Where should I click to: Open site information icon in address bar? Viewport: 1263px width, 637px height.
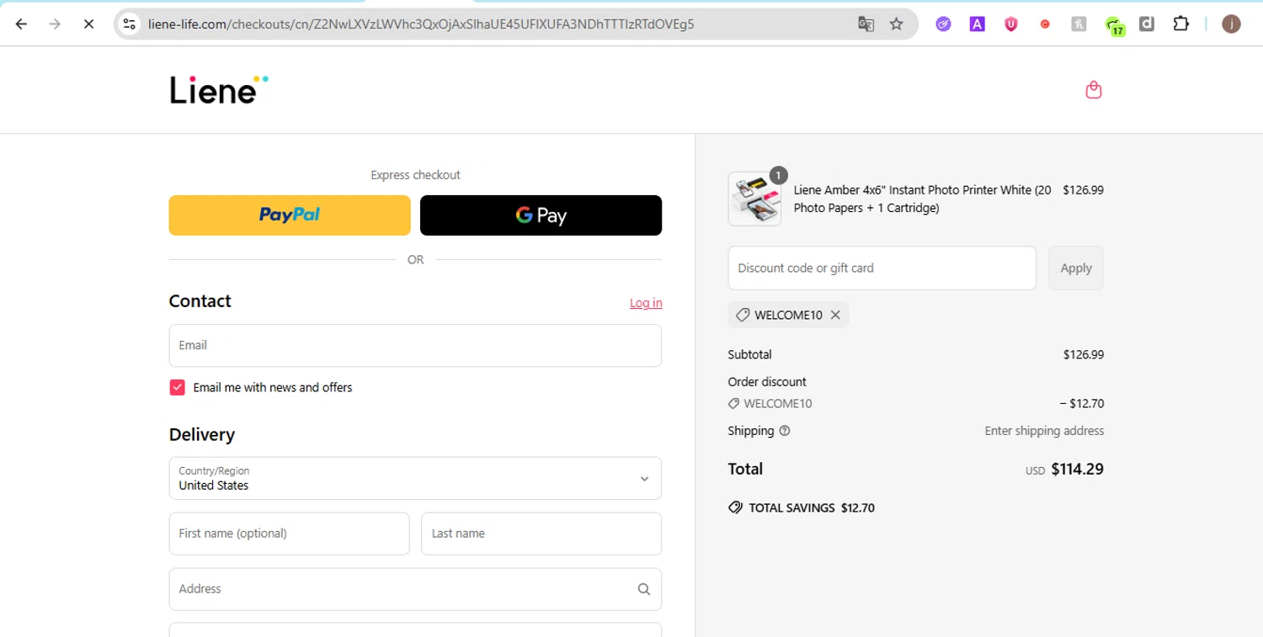(x=129, y=24)
